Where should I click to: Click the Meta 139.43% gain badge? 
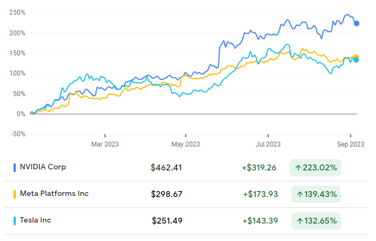tap(316, 194)
